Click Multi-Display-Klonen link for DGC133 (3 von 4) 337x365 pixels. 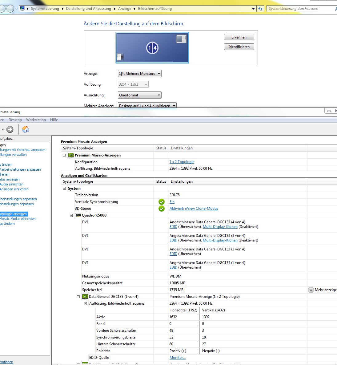point(220,240)
